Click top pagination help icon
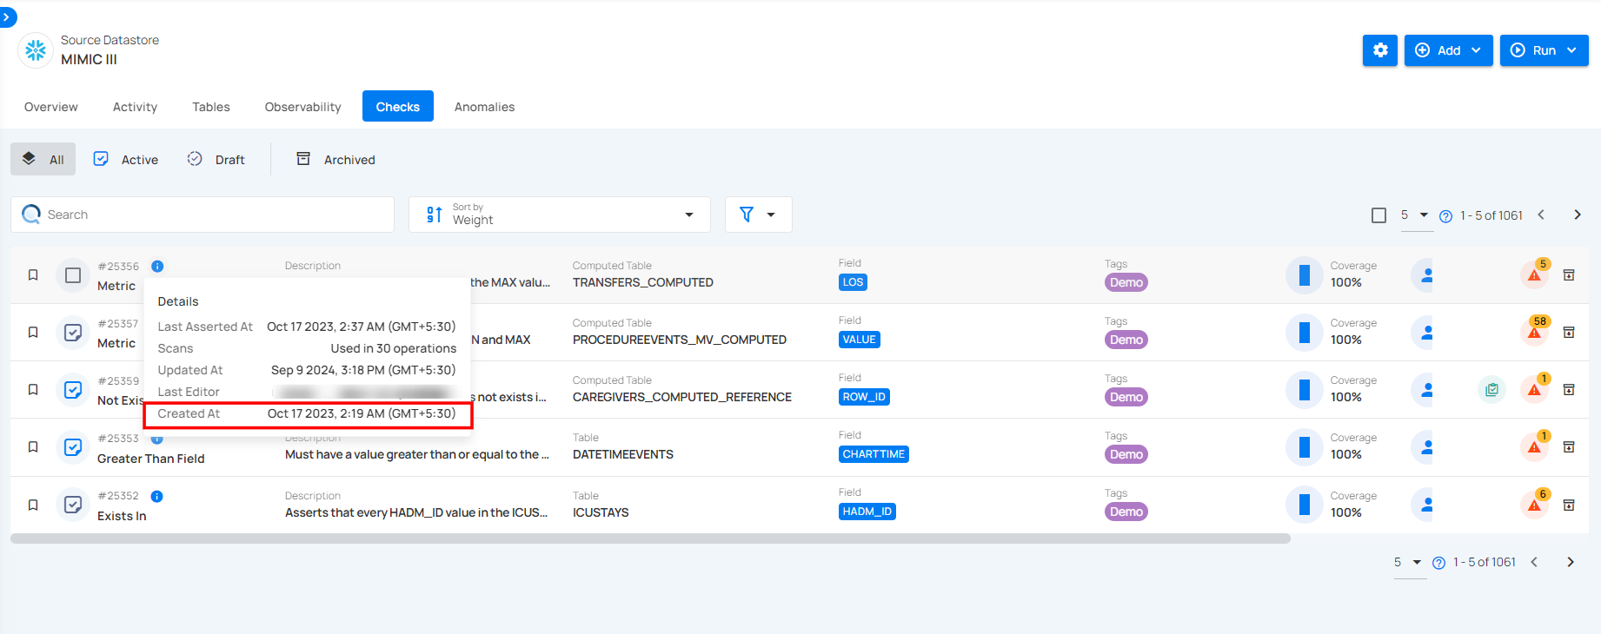This screenshot has width=1601, height=634. pos(1445,216)
